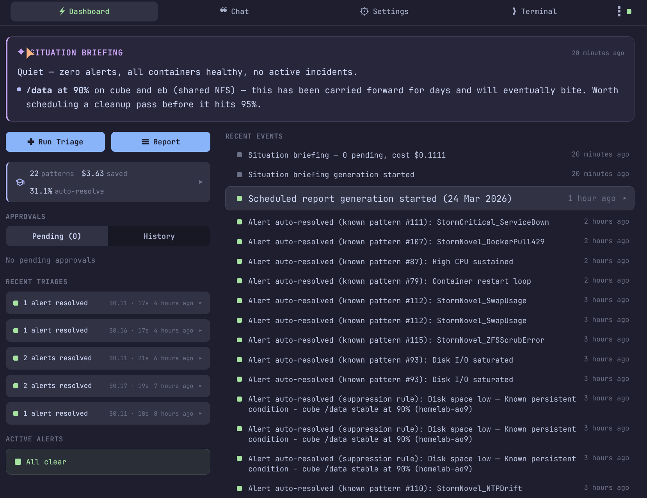The image size is (647, 498).
Task: Click the Report button
Action: [x=160, y=142]
